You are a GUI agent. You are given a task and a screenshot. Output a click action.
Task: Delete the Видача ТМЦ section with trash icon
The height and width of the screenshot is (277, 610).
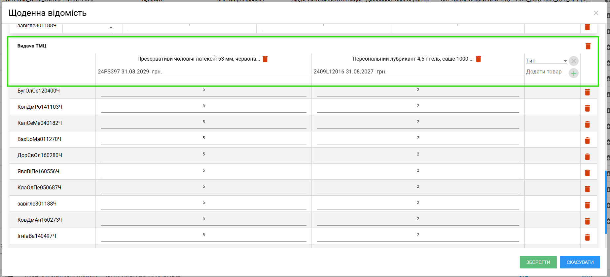(588, 46)
